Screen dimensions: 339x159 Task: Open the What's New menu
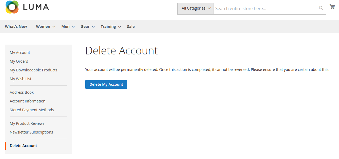click(x=16, y=26)
